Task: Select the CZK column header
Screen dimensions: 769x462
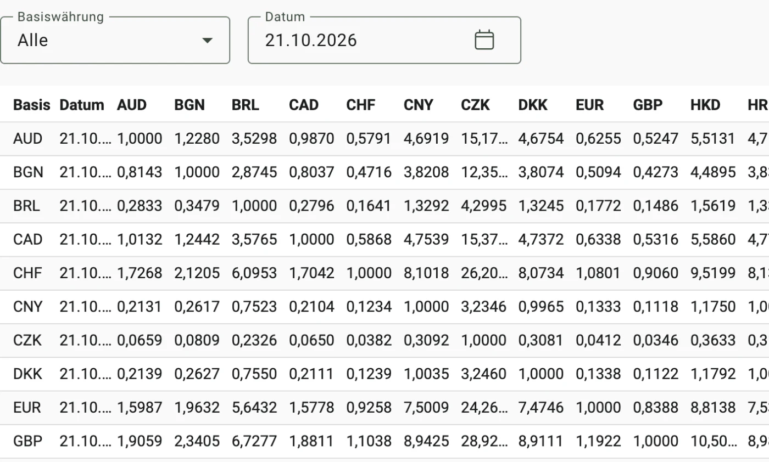Action: 476,105
